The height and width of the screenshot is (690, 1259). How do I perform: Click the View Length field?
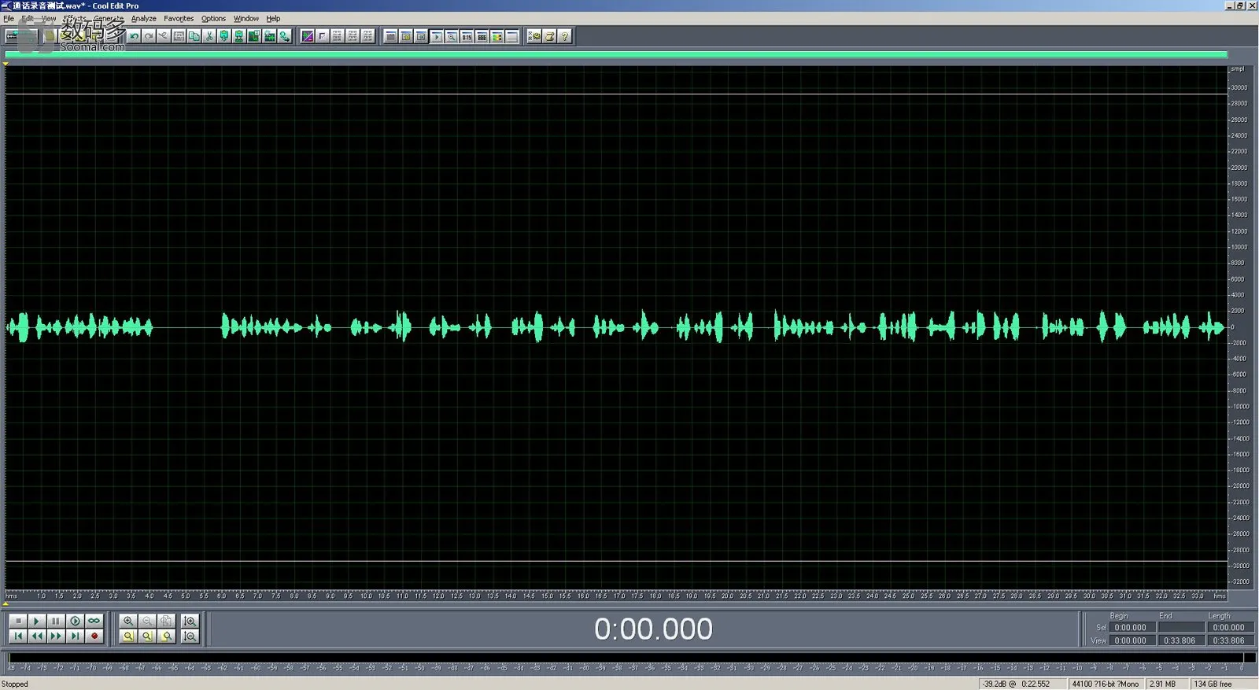[1230, 640]
